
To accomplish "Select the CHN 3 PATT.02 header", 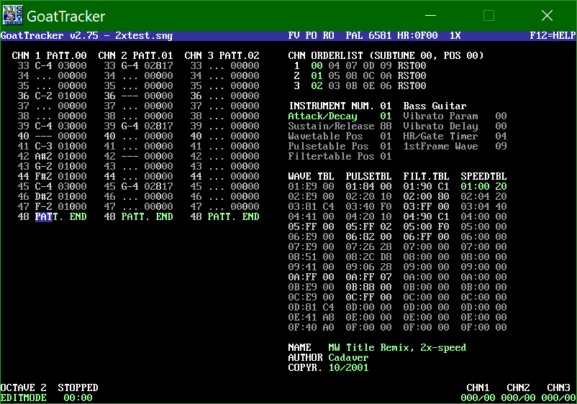I will 222,55.
